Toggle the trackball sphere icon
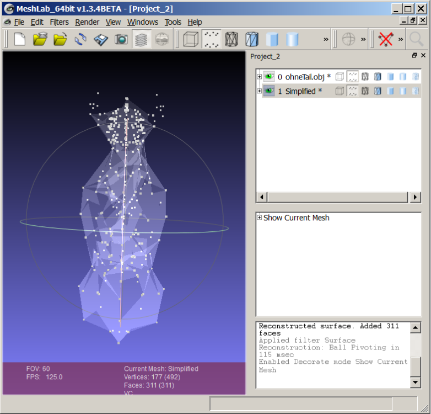The width and height of the screenshot is (431, 414). click(x=348, y=39)
